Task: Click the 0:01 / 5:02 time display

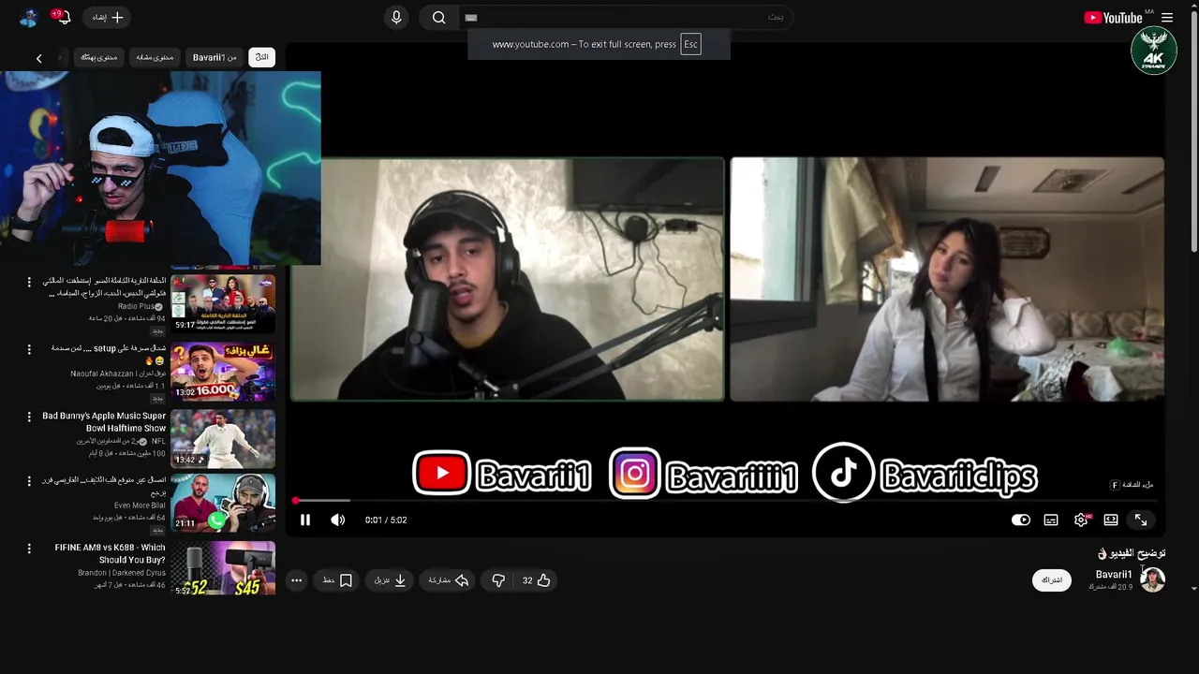Action: (x=386, y=520)
